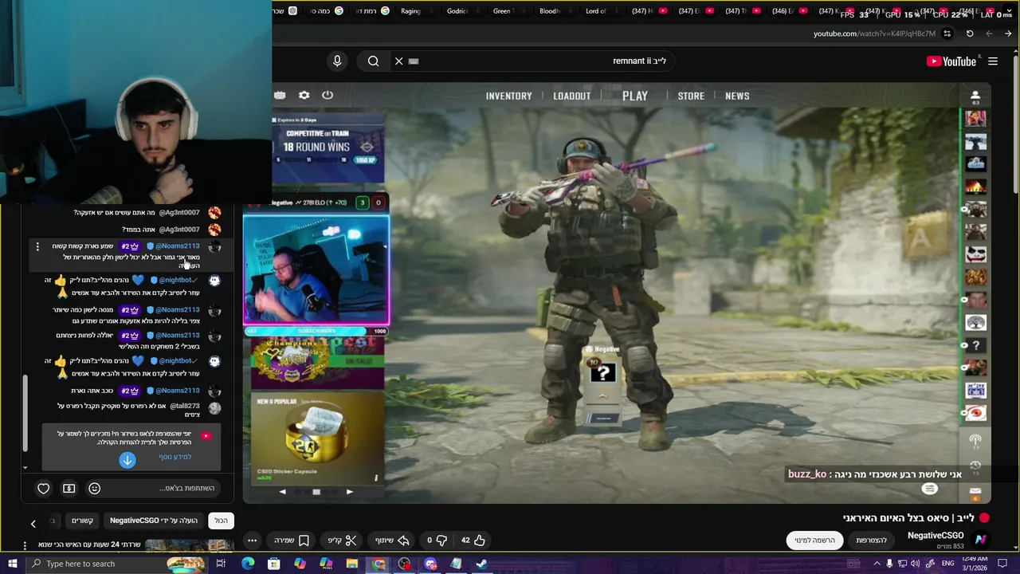The height and width of the screenshot is (574, 1020).
Task: Click the white subscribe button
Action: coord(814,540)
